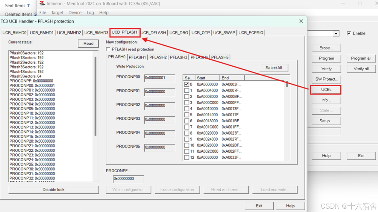
Task: Check sector 4 at 0xA0010000
Action: tap(187, 109)
